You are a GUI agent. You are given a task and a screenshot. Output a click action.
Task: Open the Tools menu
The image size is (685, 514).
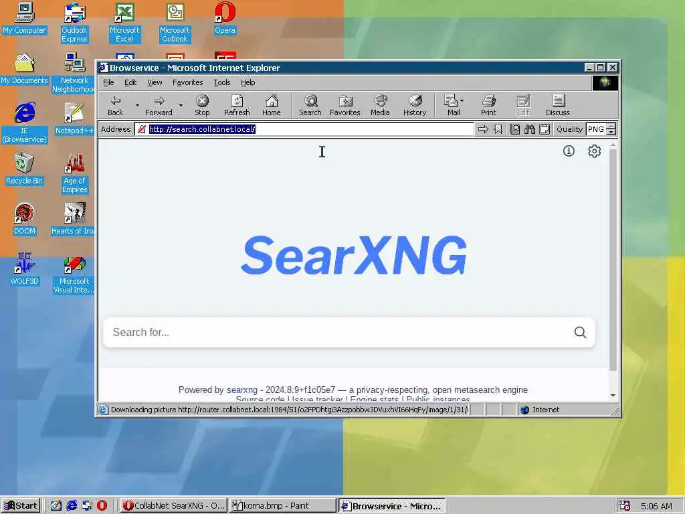[x=221, y=82]
